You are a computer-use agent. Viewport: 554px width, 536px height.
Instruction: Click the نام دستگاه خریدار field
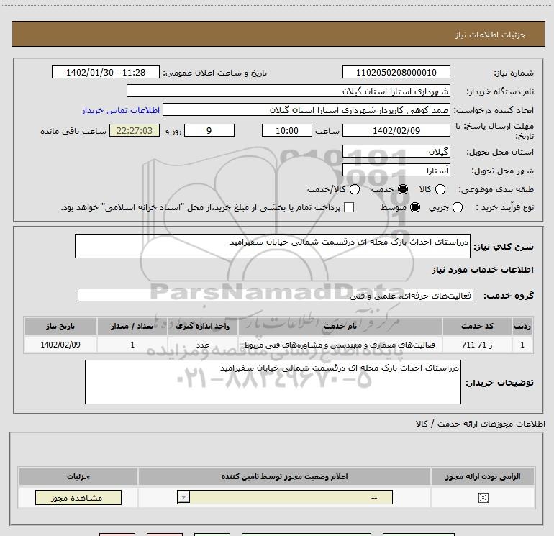[x=289, y=91]
